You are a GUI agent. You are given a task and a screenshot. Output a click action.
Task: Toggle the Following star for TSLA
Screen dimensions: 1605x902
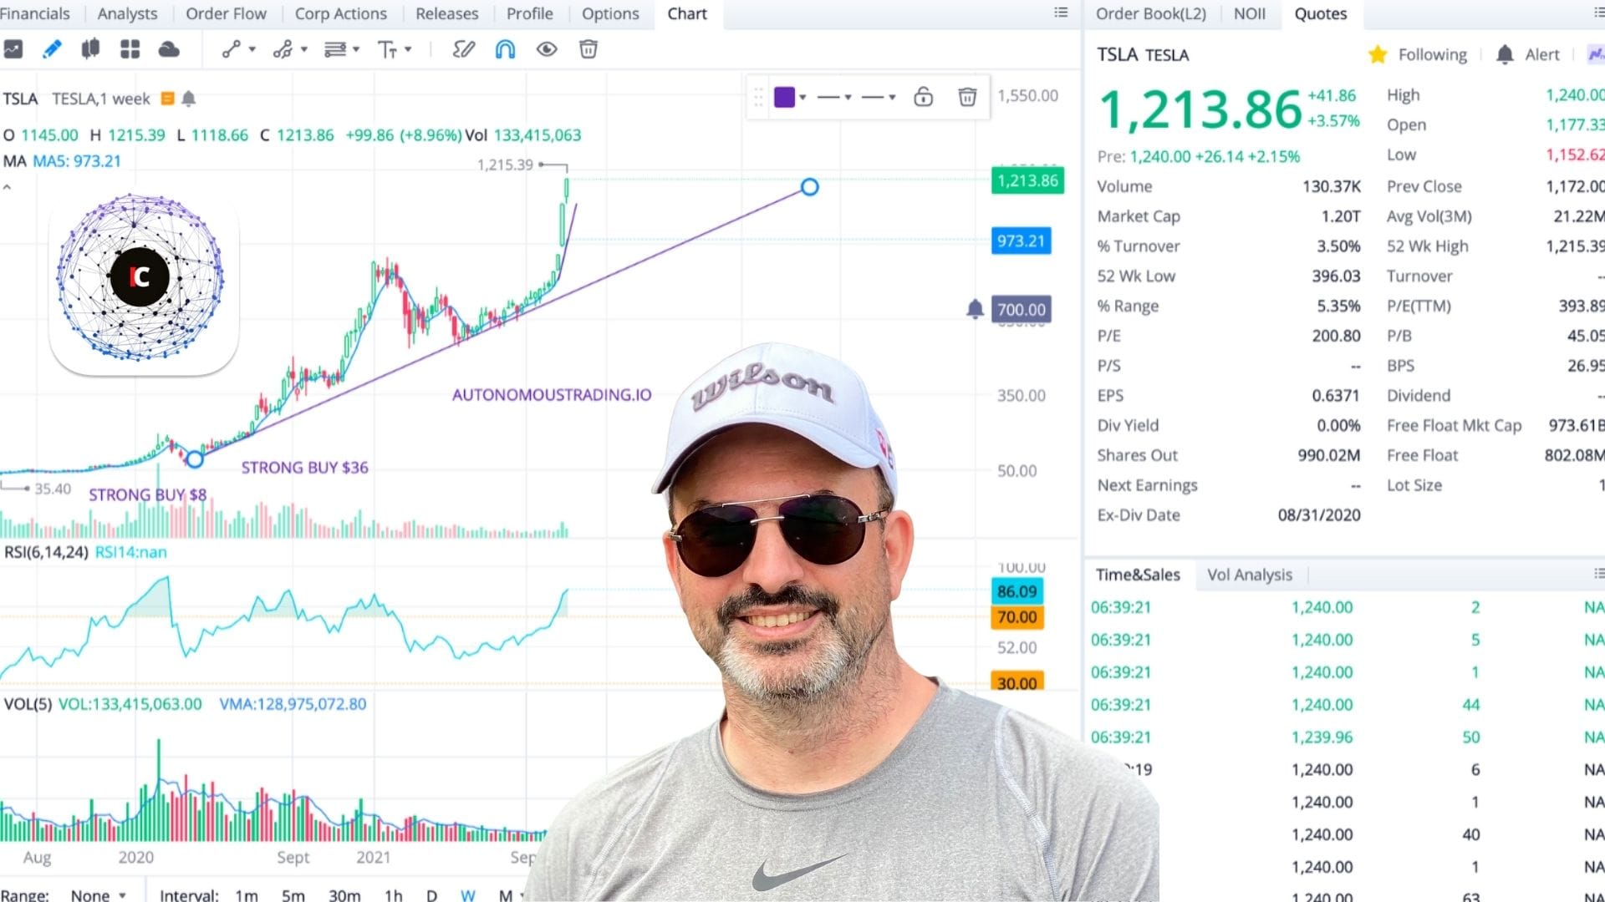click(1378, 54)
